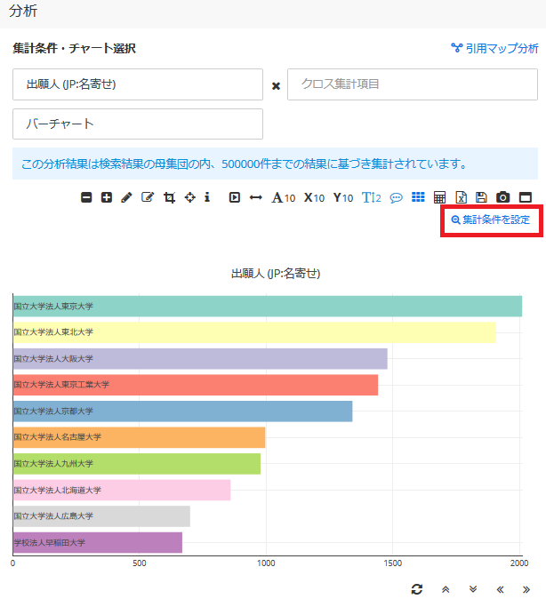Viewport: 546px width, 607px height.
Task: Click the axis label 500
Action: click(x=140, y=563)
